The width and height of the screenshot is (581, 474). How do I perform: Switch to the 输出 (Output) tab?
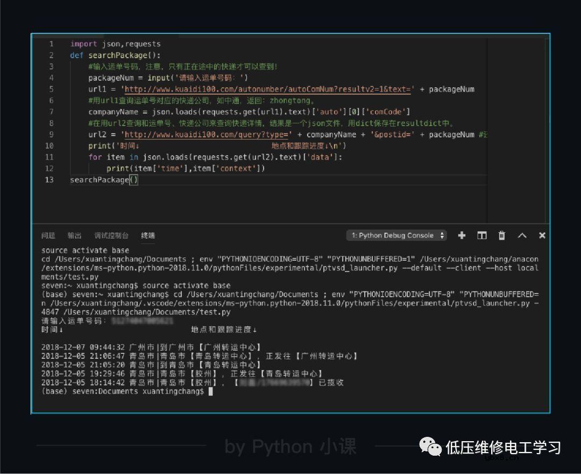tap(74, 235)
